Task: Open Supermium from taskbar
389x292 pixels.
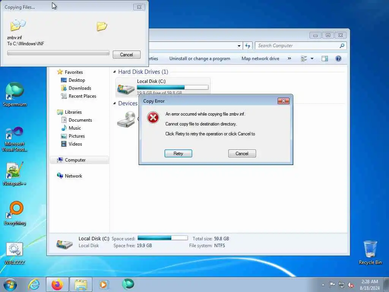Action: pos(128,284)
